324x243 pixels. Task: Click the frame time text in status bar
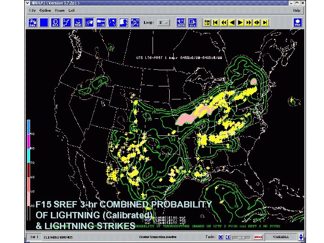(x=58, y=237)
